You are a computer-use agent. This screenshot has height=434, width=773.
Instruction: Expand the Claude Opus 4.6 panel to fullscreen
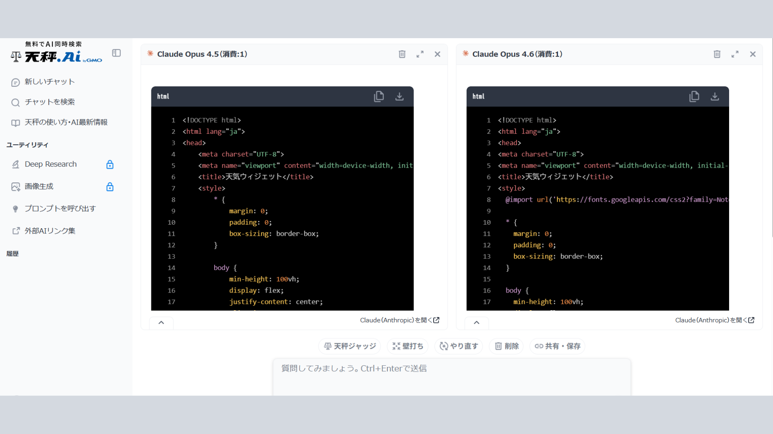pyautogui.click(x=735, y=54)
